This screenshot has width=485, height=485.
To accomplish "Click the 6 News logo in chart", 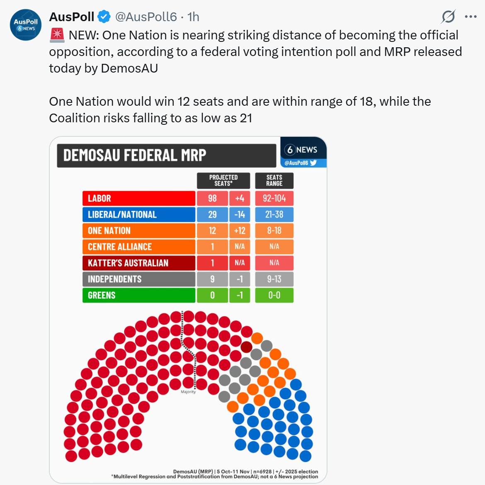I will pyautogui.click(x=301, y=150).
